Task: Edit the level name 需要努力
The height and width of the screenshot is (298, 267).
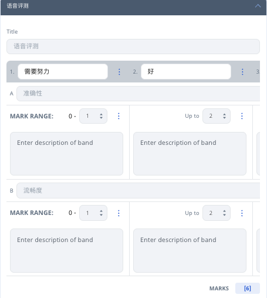Action: point(63,71)
